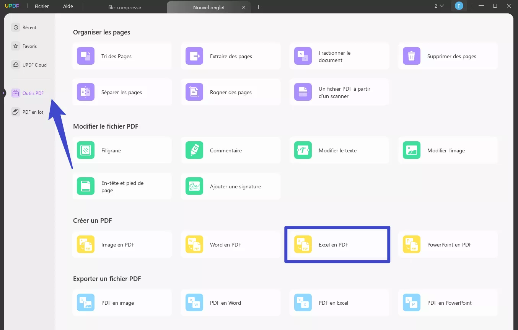The height and width of the screenshot is (330, 518).
Task: Click the Modifier l'image icon
Action: click(x=412, y=150)
